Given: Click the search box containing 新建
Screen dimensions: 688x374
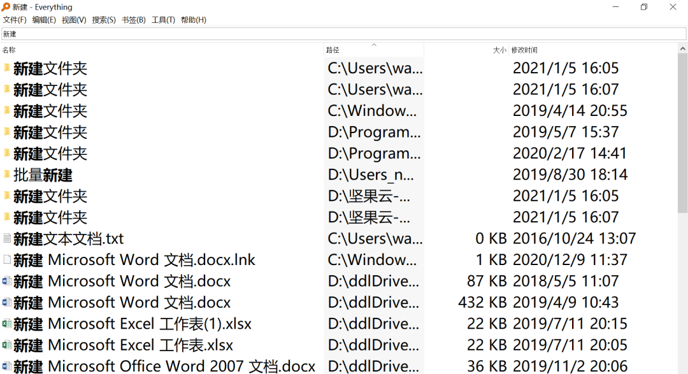Looking at the screenshot, I should tap(343, 34).
